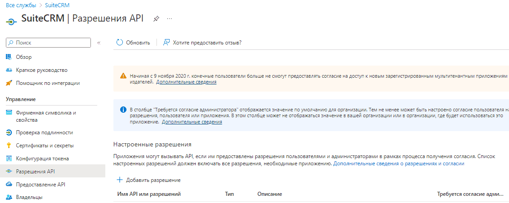Click Все службы breadcrumb link
Image resolution: width=509 pixels, height=203 pixels.
21,5
